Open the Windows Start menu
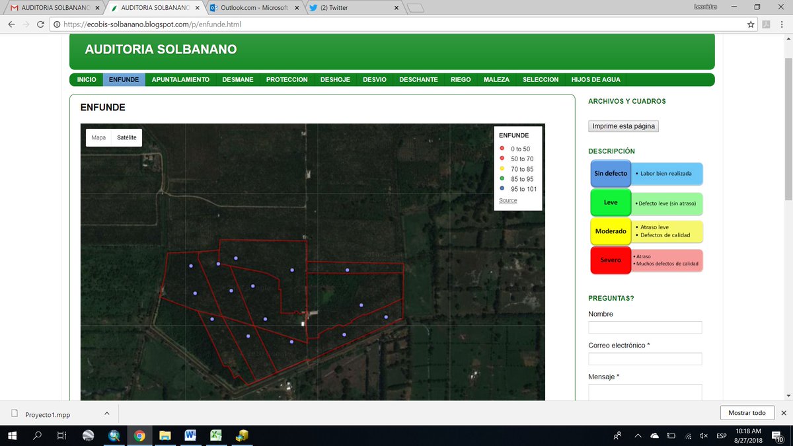This screenshot has width=793, height=446. pyautogui.click(x=13, y=435)
